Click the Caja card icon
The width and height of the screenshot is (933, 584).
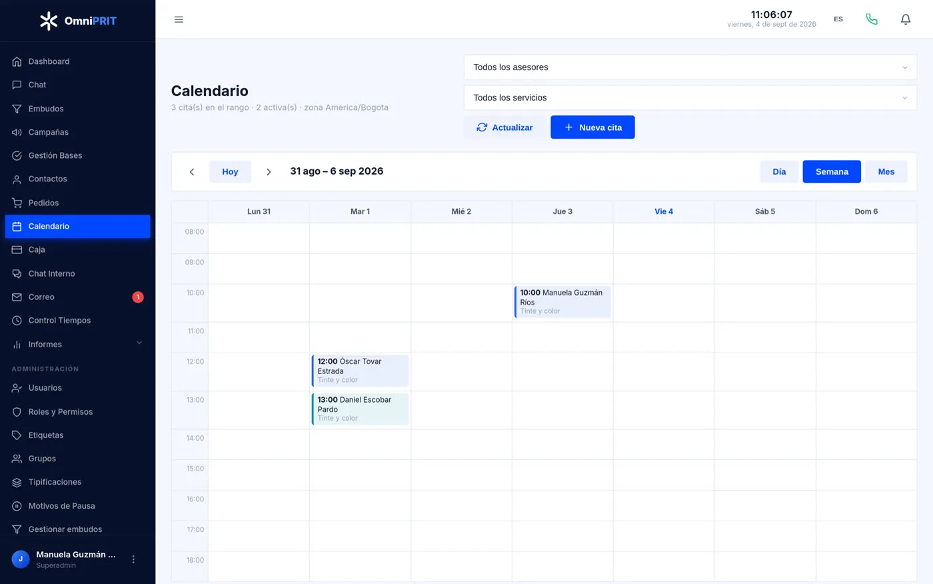coord(17,249)
